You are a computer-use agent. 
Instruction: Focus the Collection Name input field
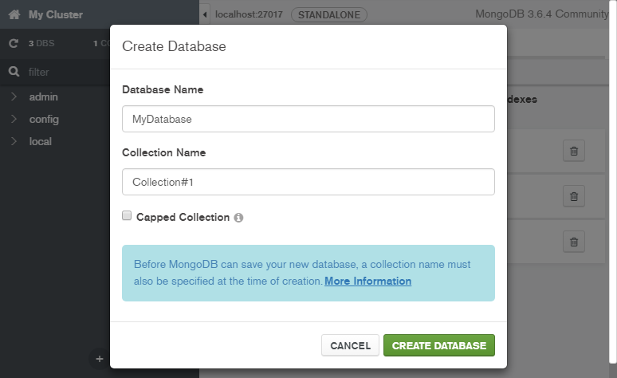[x=308, y=182]
